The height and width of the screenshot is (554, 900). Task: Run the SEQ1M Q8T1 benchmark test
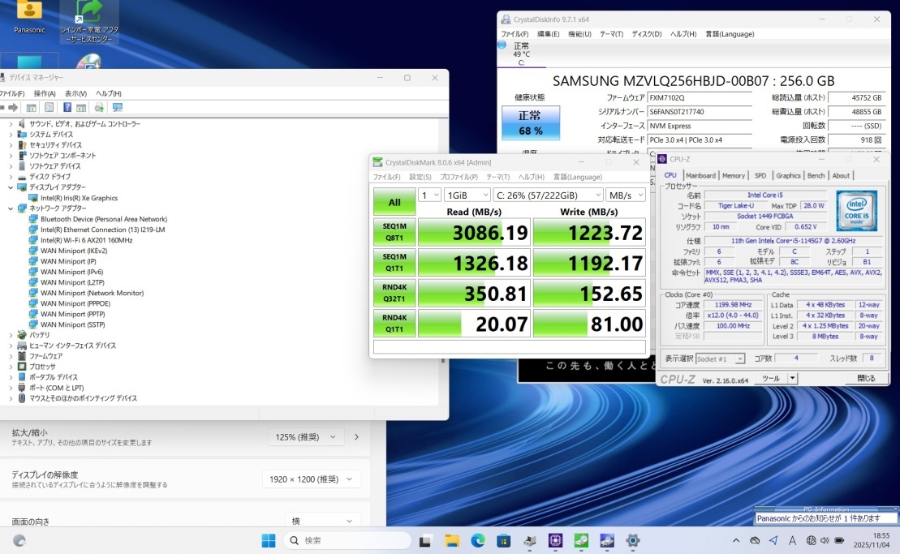click(394, 233)
